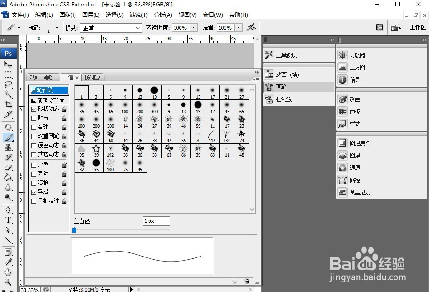Select the Line tool
The image size is (429, 292).
[8, 240]
